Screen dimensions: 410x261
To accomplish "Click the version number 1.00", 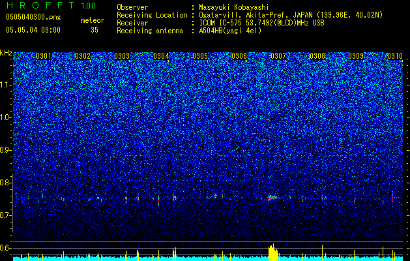I will pos(88,5).
